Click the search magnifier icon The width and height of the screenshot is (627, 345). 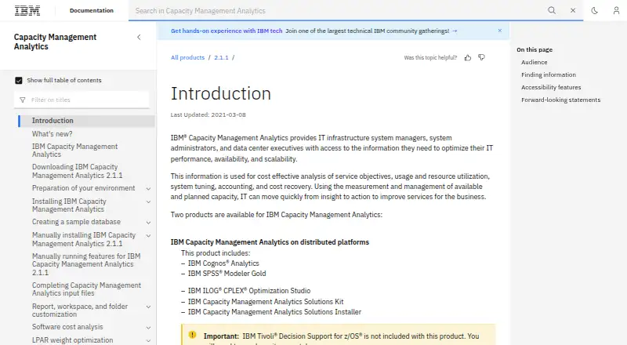(x=552, y=10)
